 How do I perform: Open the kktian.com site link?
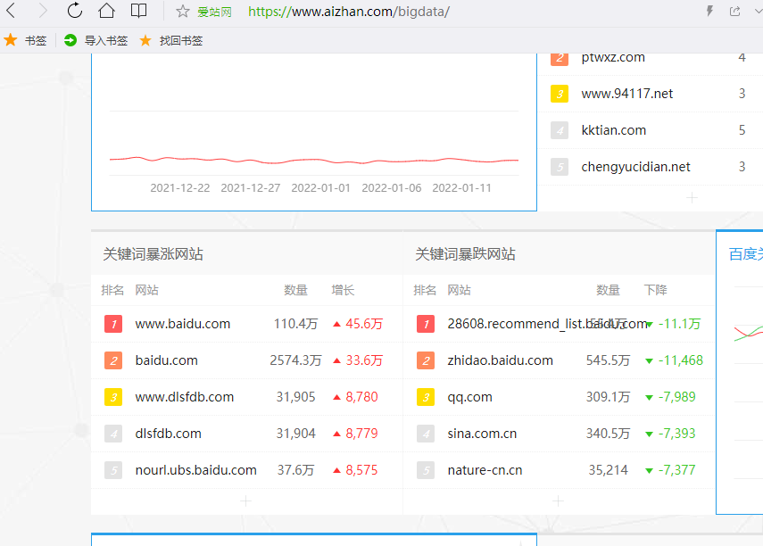pyautogui.click(x=614, y=130)
